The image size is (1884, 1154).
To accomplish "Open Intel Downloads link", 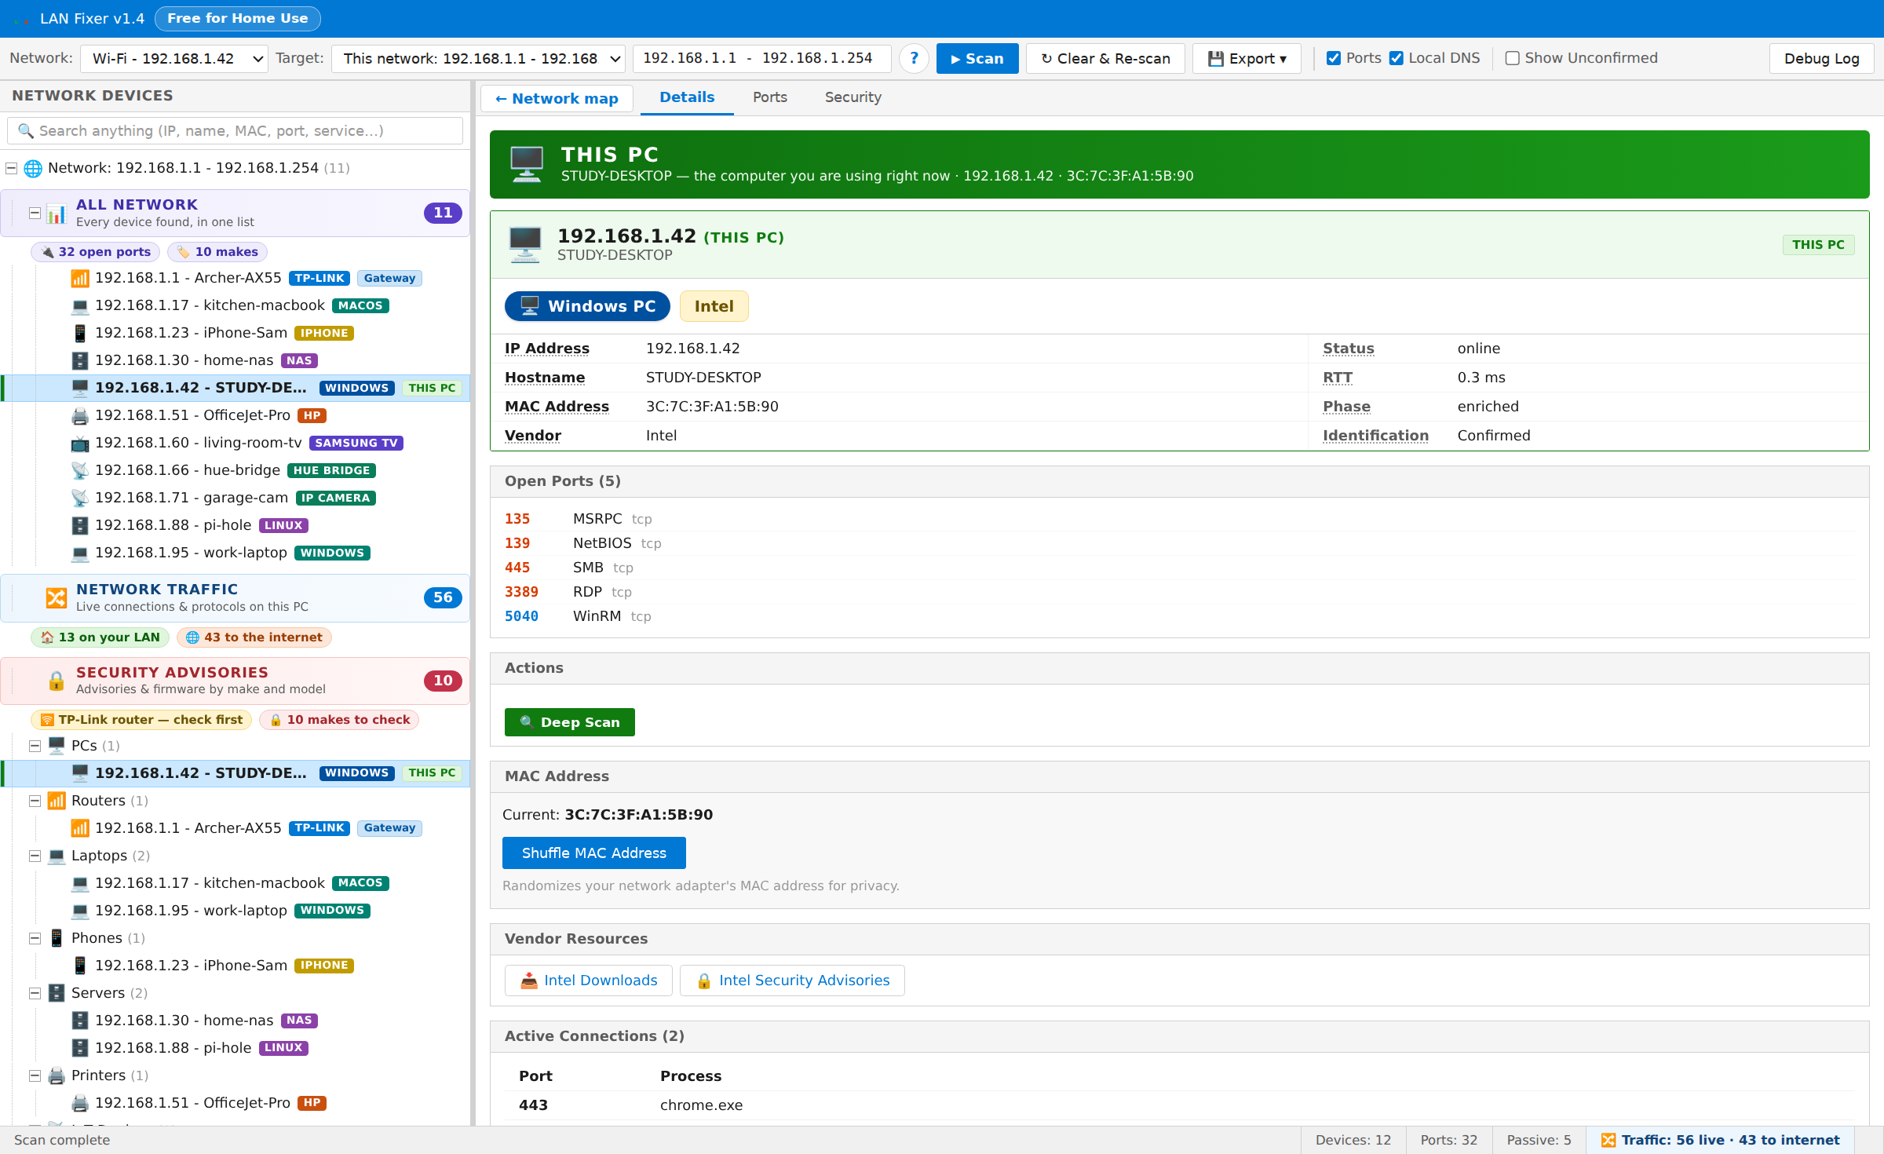I will (589, 981).
